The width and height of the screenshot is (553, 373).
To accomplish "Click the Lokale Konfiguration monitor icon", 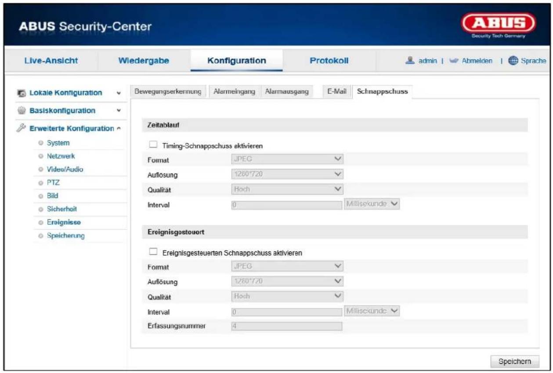I will [x=22, y=93].
